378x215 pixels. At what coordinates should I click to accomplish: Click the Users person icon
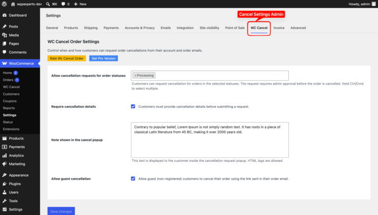click(4, 192)
